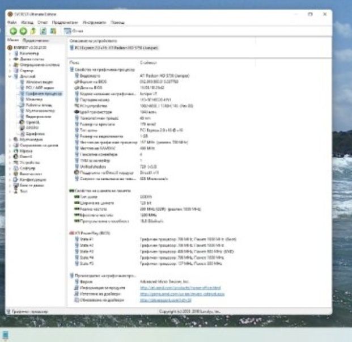
Task: Expand the Multimedia (Мултимедия) tree node
Action: tap(9, 140)
